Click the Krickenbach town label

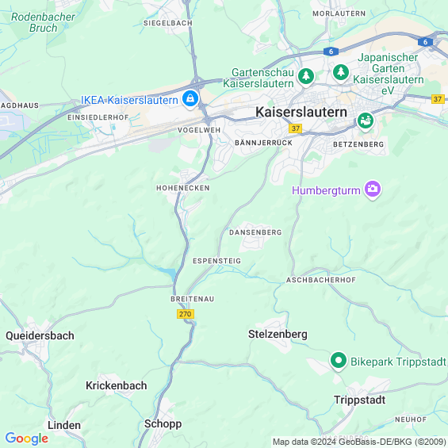coord(117,385)
